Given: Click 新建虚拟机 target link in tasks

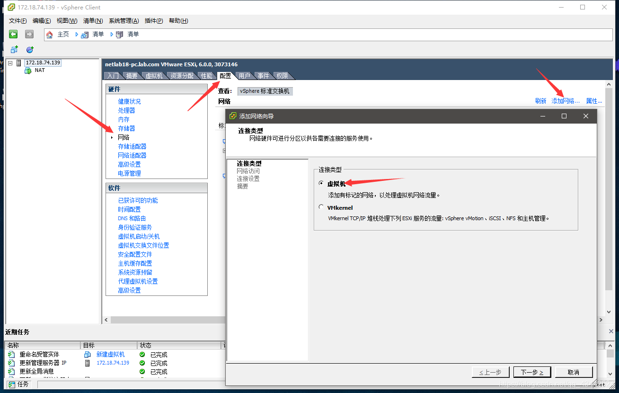Looking at the screenshot, I should [110, 354].
